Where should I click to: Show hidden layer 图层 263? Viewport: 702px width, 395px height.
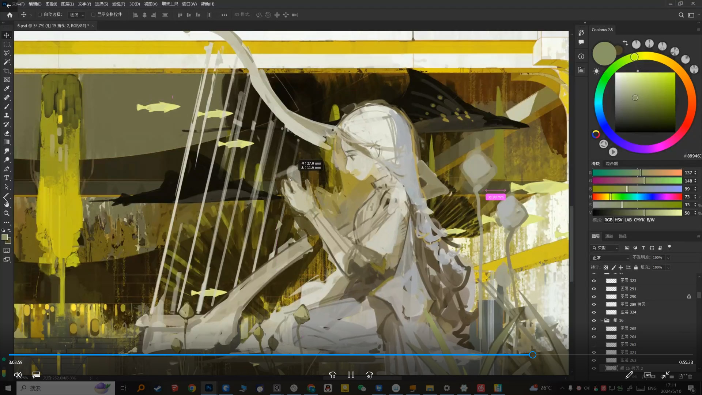pos(594,345)
